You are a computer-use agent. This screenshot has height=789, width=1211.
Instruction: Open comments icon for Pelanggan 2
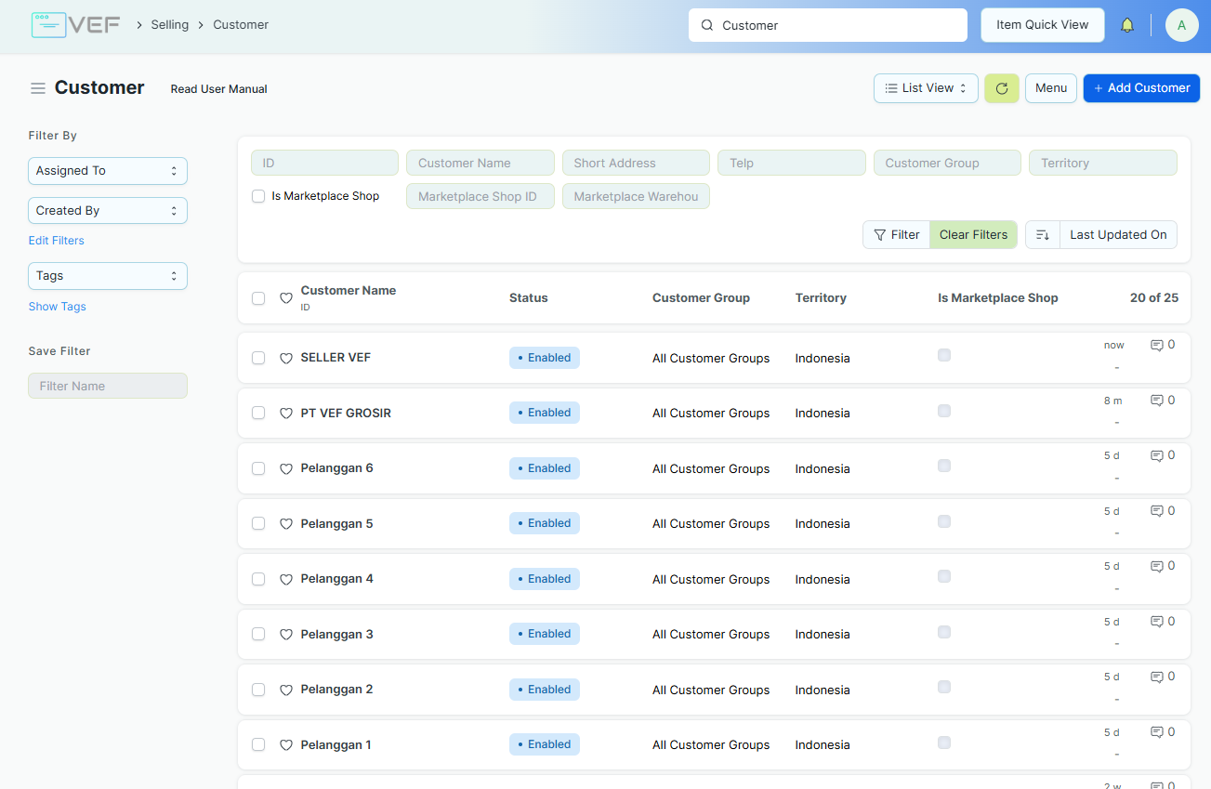(1157, 677)
